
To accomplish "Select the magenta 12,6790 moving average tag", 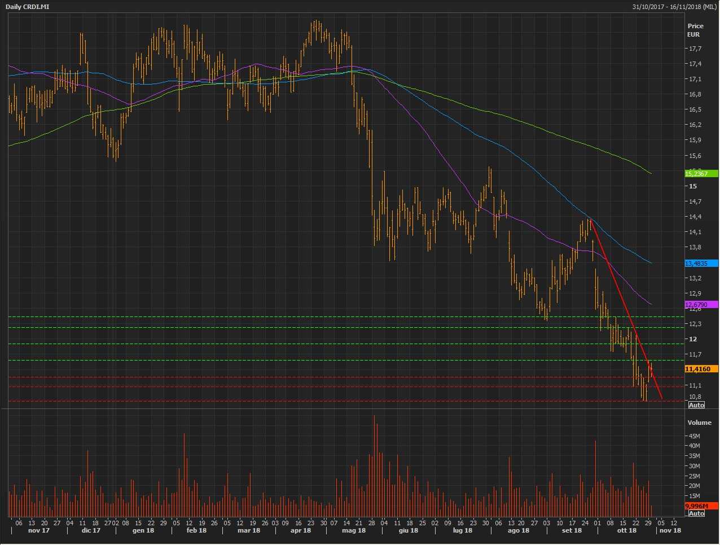I will [700, 305].
